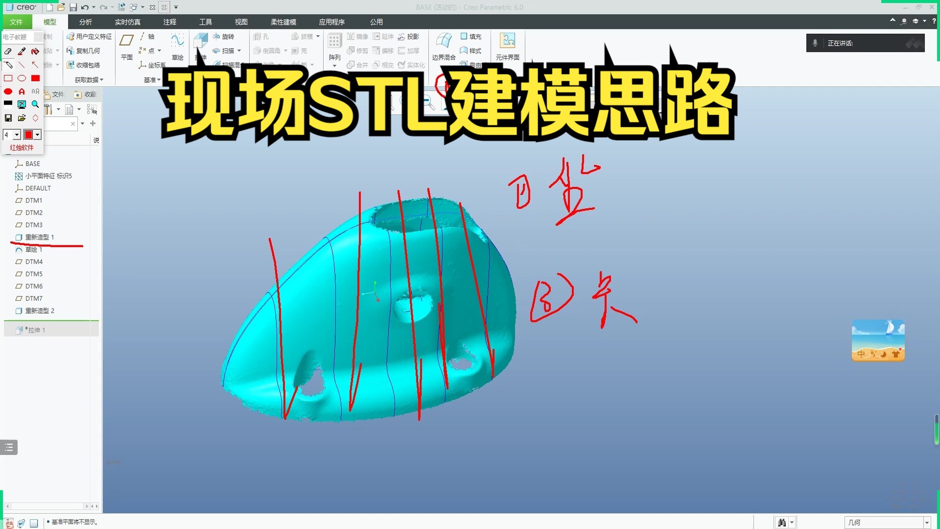Select 重新造型 1 in the model tree

38,237
